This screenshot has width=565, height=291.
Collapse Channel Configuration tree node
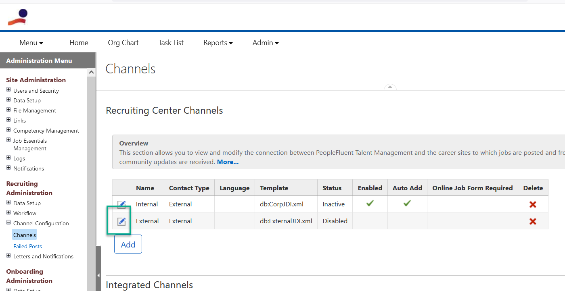click(8, 222)
